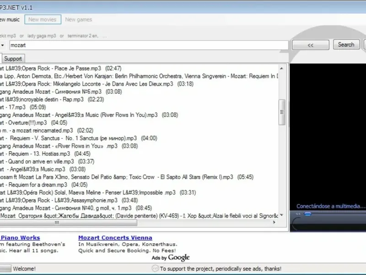Click the results list scroll up arrow
Image resolution: width=366 pixels, height=275 pixels.
click(x=282, y=68)
